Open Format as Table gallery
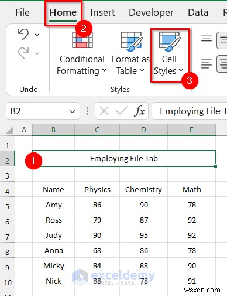Image resolution: width=227 pixels, height=296 pixels. (130, 54)
